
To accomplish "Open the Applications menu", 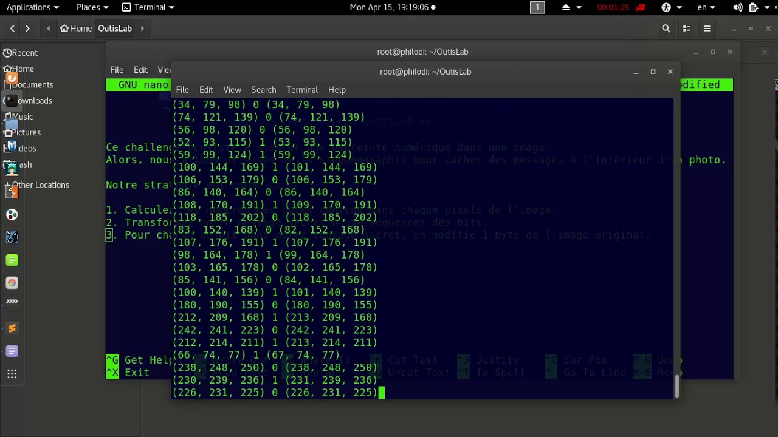I will (x=33, y=7).
